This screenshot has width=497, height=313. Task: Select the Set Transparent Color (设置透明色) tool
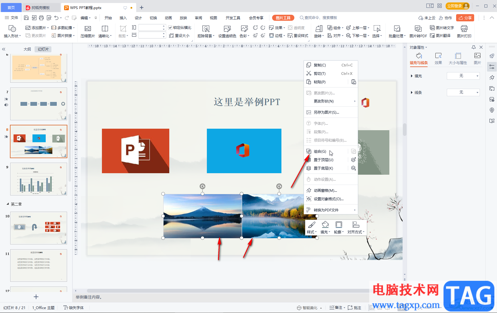[x=227, y=29]
